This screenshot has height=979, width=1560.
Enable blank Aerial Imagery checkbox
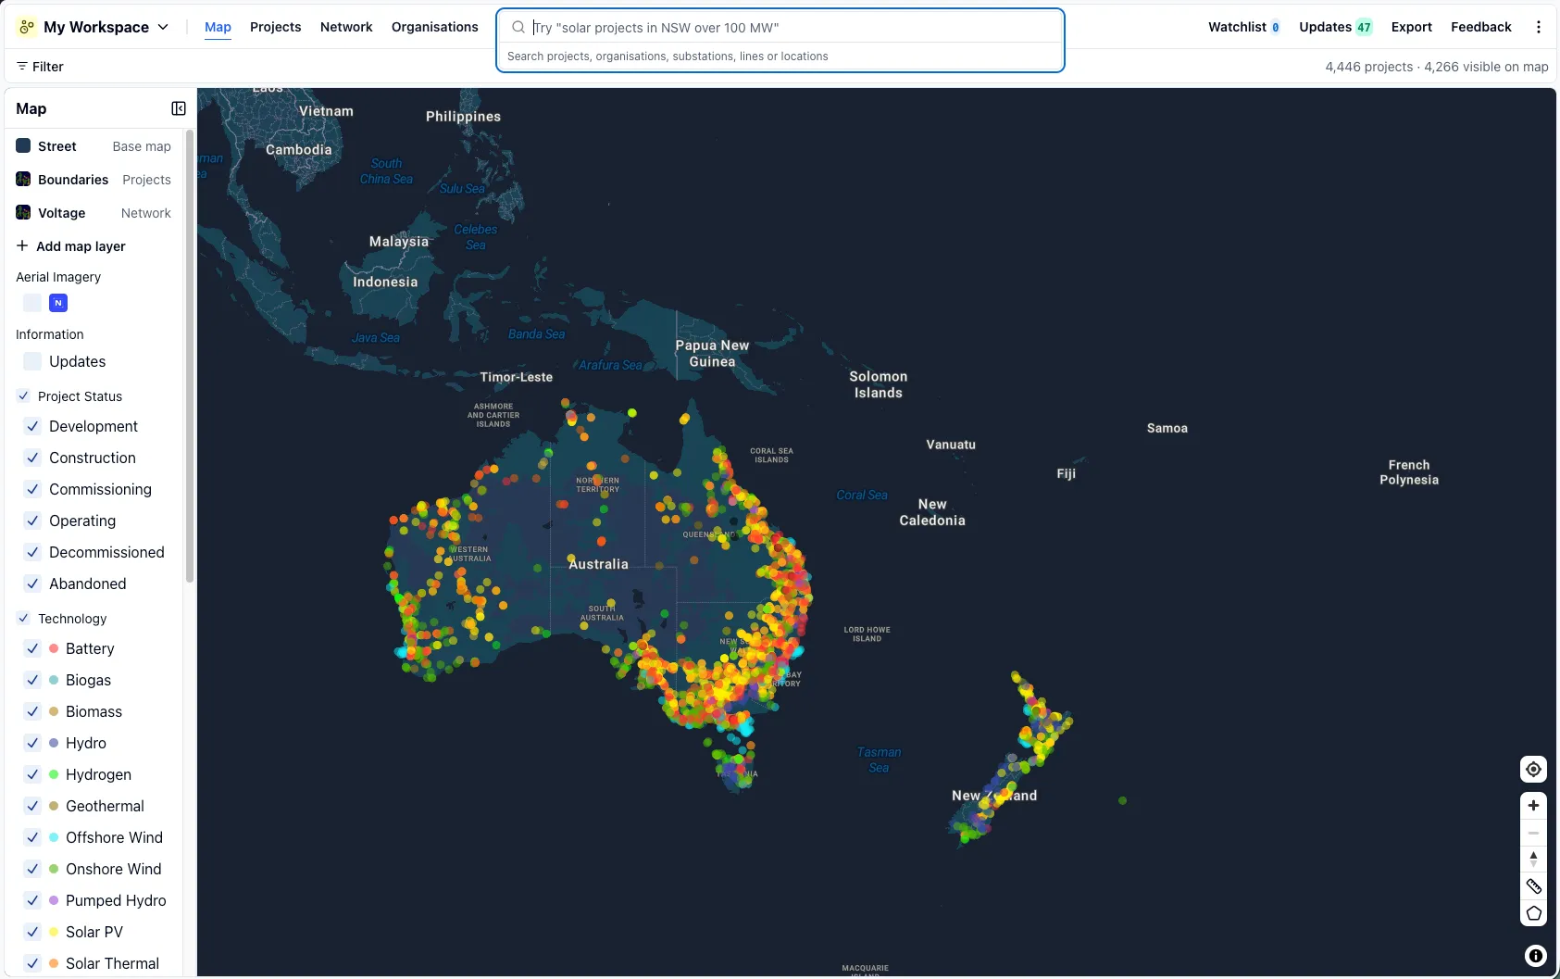tap(32, 303)
